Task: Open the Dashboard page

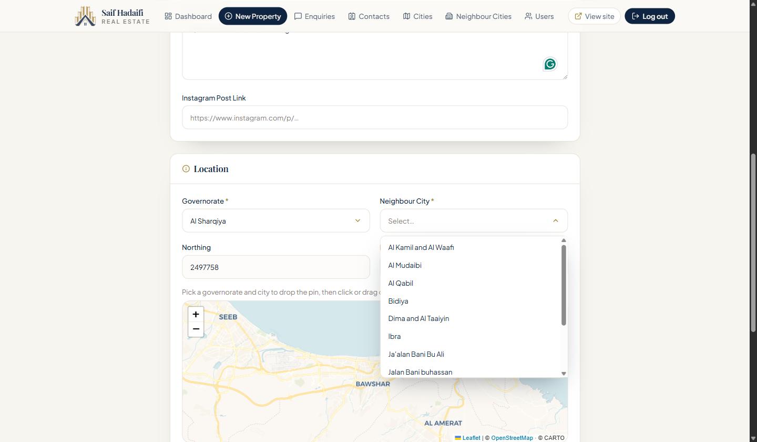Action: point(188,16)
